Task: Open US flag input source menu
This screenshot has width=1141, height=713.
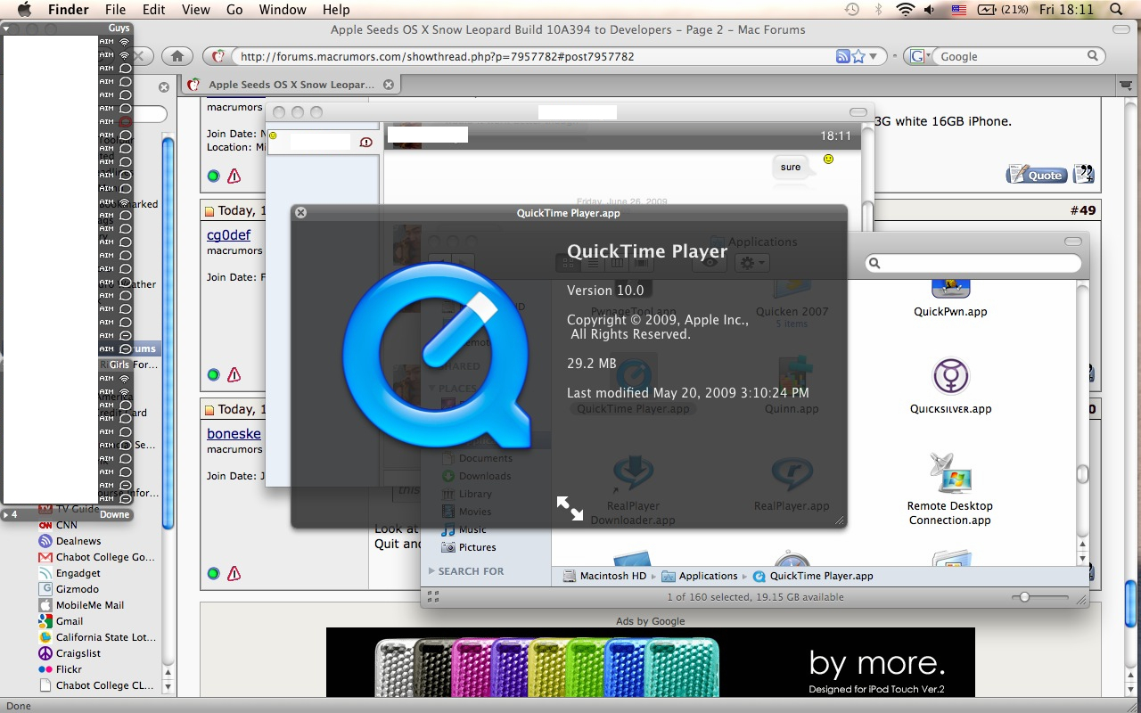Action: pos(958,10)
